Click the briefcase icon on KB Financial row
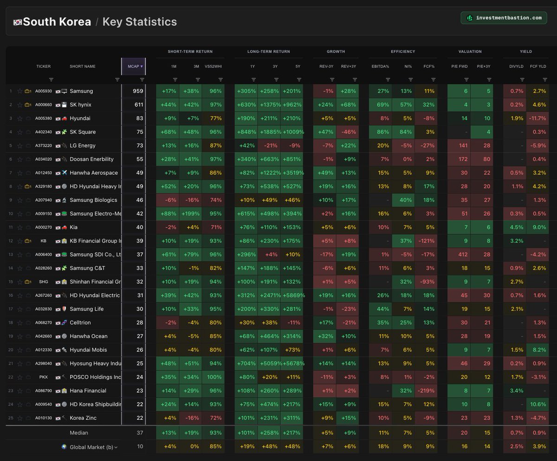Image resolution: width=557 pixels, height=461 pixels. click(x=27, y=241)
